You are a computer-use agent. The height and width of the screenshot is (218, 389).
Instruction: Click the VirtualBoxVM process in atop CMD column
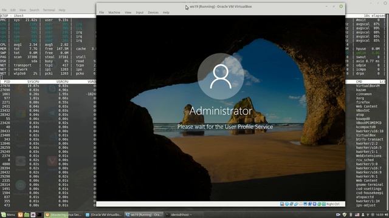click(368, 86)
